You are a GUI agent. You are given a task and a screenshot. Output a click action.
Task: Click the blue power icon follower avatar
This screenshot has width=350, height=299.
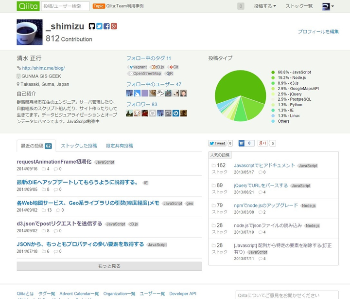[175, 113]
